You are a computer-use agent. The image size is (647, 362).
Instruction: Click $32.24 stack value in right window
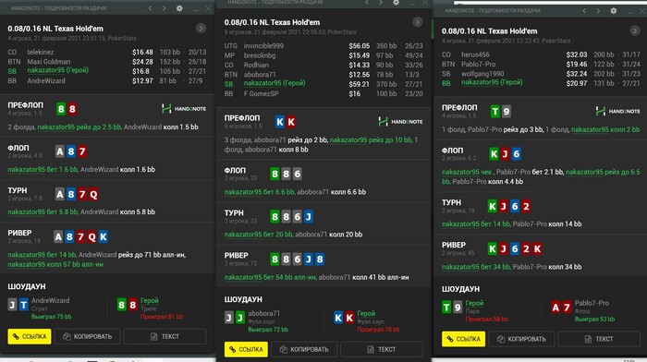click(577, 74)
